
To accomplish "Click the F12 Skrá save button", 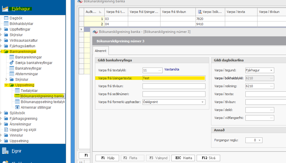I will pos(208,158).
